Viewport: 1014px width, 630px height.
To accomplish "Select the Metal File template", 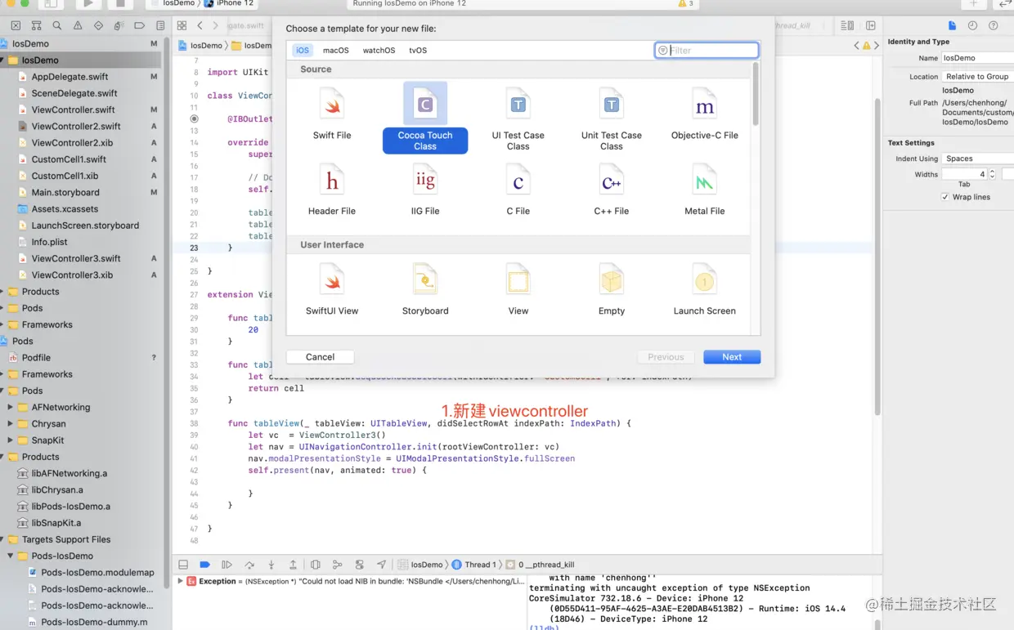I will click(x=705, y=190).
